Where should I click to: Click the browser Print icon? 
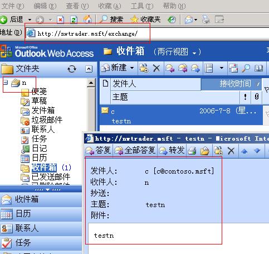click(206, 20)
